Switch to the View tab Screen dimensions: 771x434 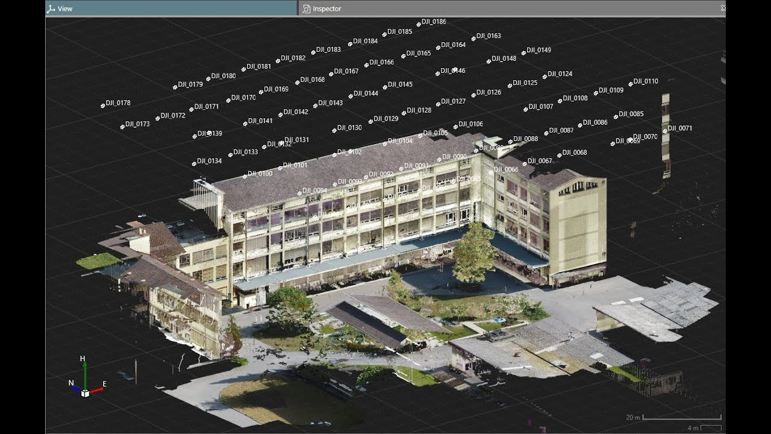point(172,8)
